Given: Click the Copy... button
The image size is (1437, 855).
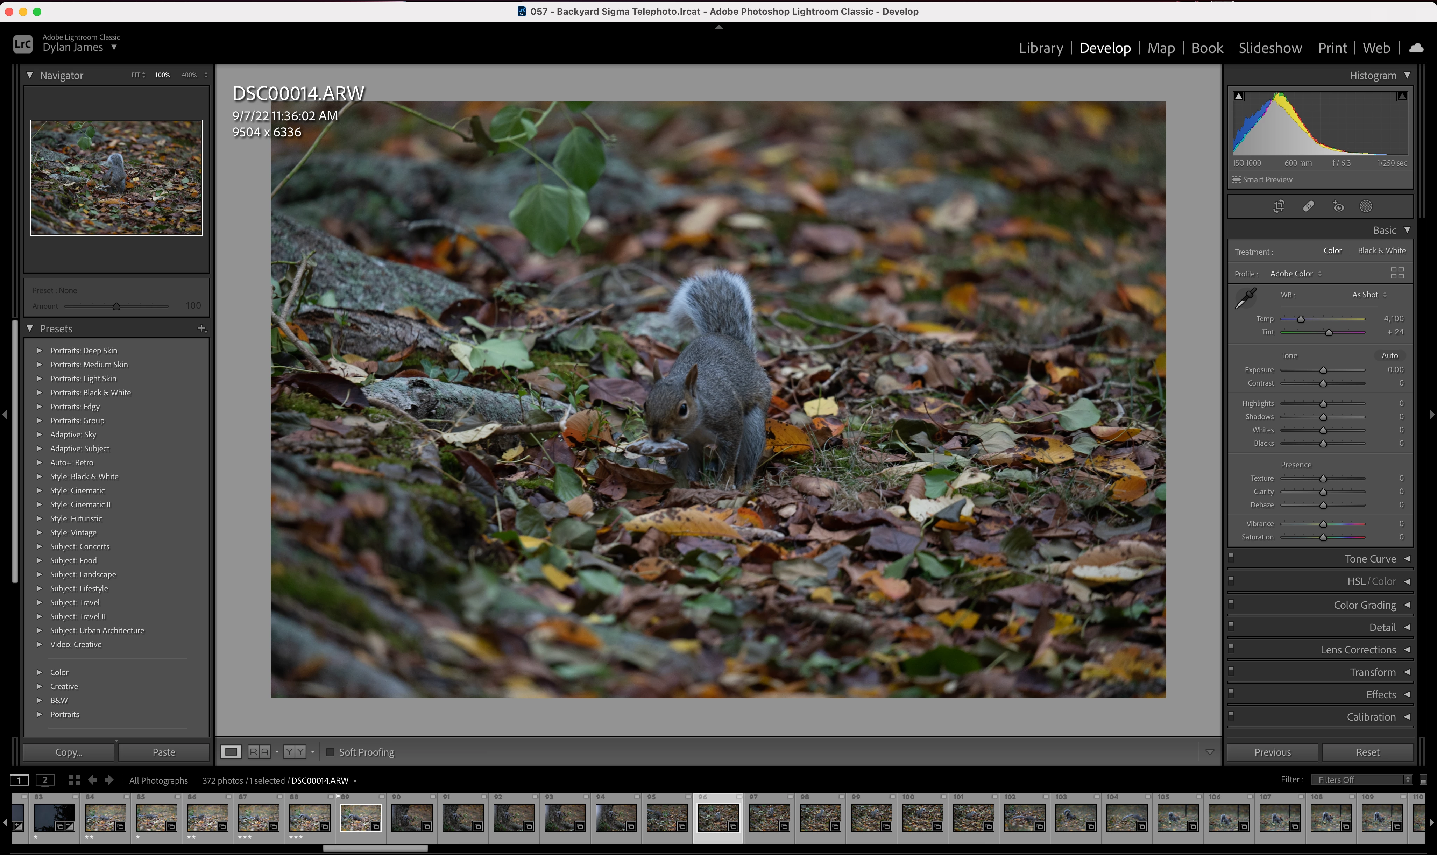Looking at the screenshot, I should pos(69,752).
